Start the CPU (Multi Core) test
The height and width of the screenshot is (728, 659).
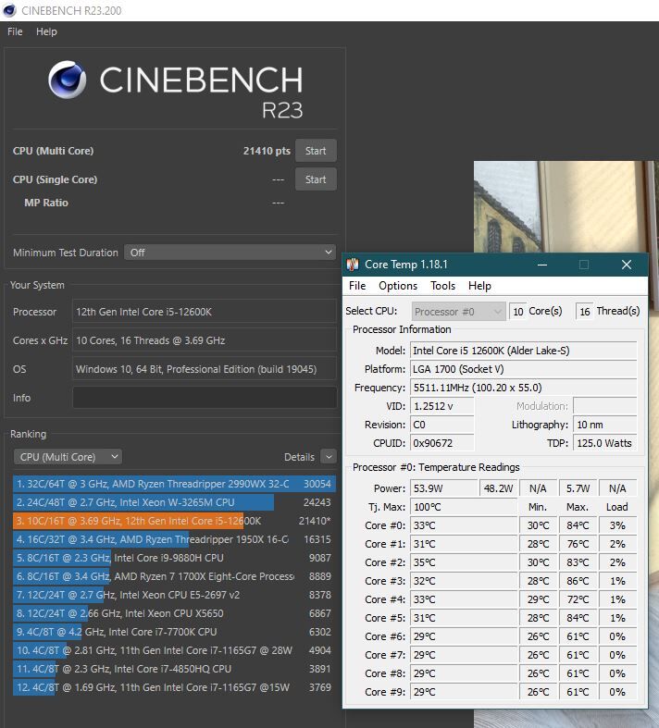point(316,151)
